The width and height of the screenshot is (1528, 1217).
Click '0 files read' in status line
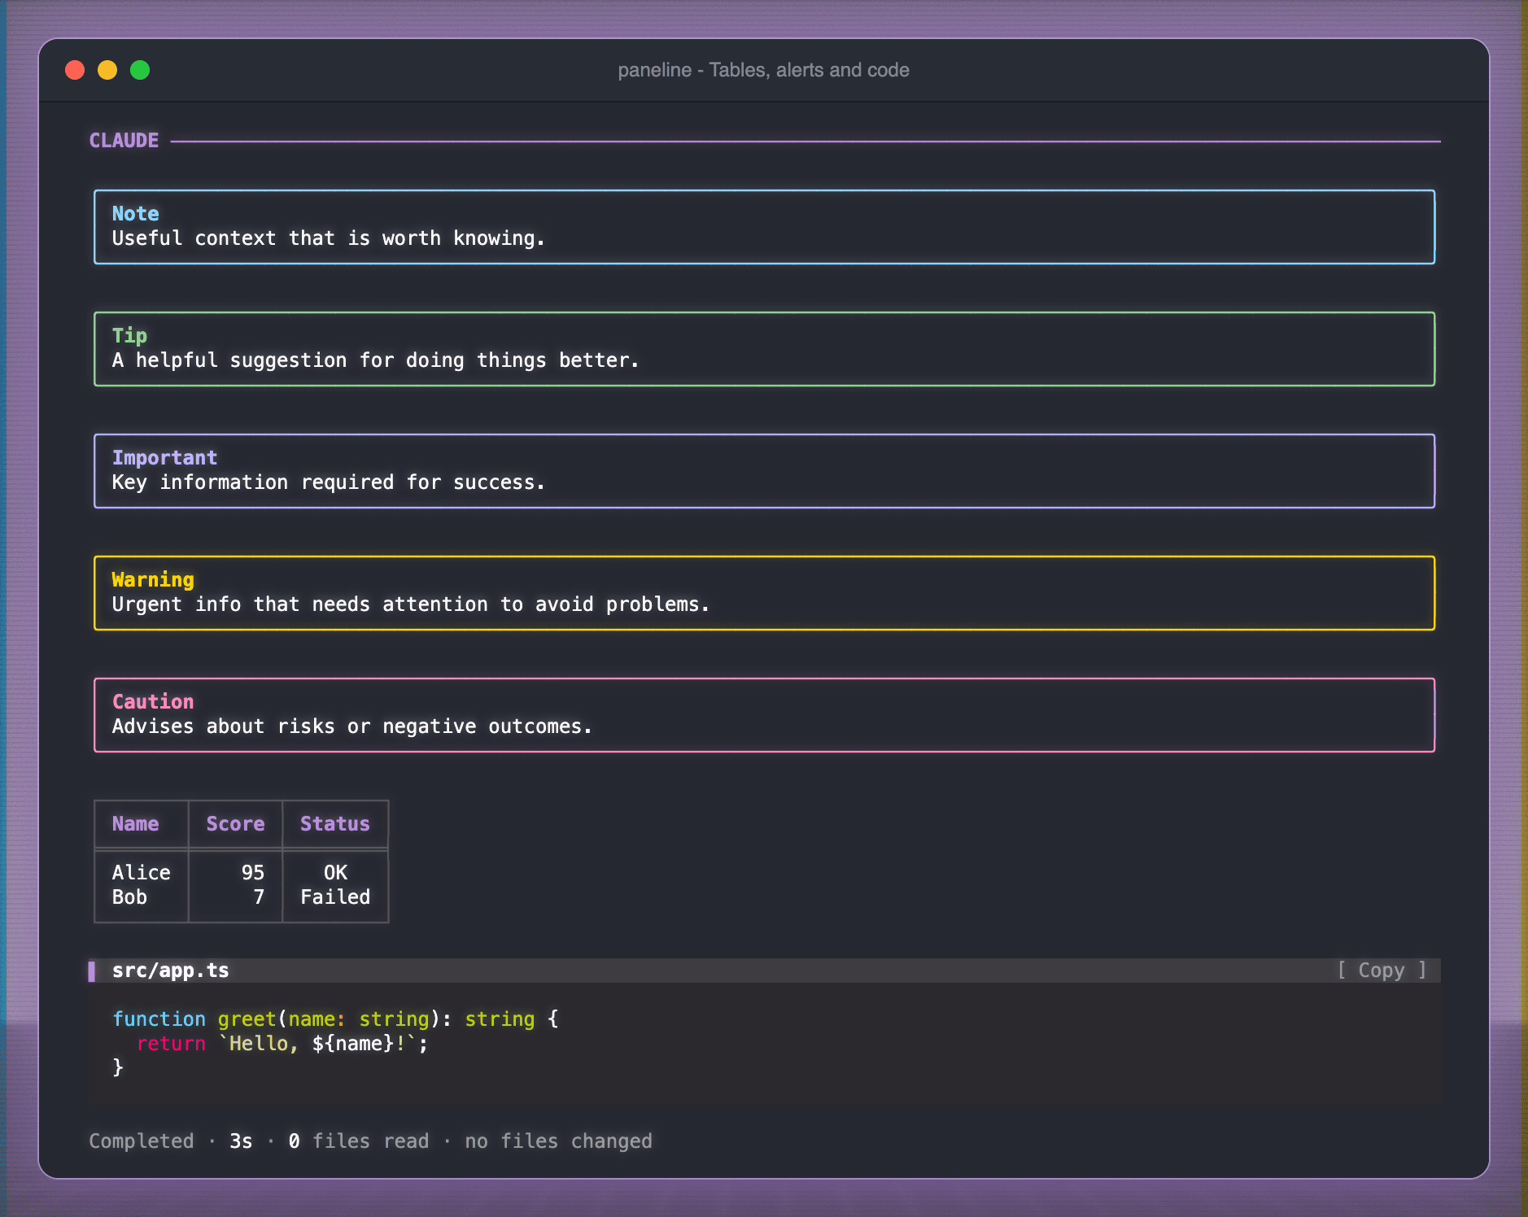click(359, 1141)
